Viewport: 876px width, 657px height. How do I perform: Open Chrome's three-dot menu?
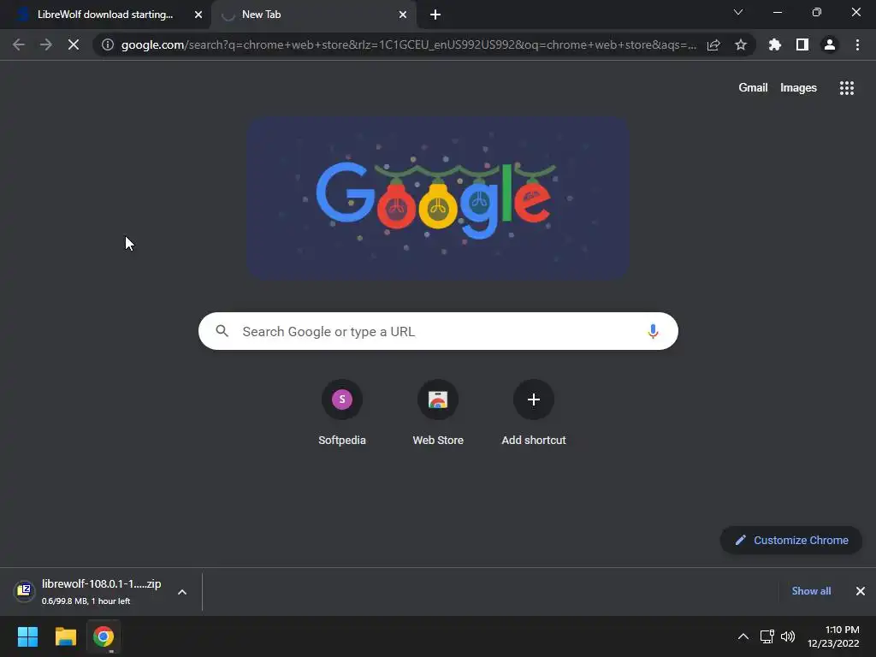click(857, 44)
